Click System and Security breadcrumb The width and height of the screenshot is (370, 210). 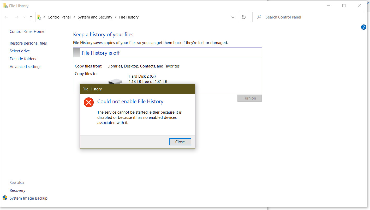pos(95,17)
